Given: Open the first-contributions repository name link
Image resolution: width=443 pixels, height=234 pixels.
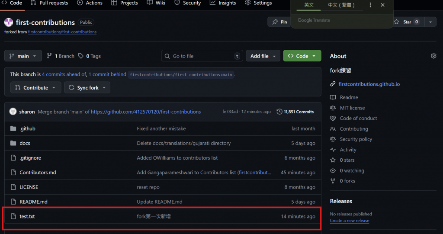Looking at the screenshot, I should point(45,22).
